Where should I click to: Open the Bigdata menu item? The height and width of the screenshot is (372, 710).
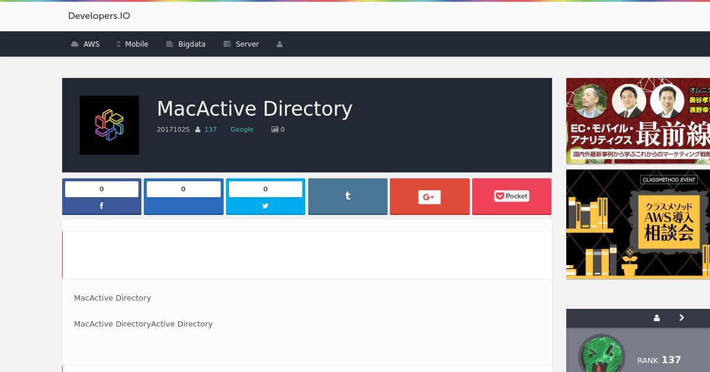(186, 44)
